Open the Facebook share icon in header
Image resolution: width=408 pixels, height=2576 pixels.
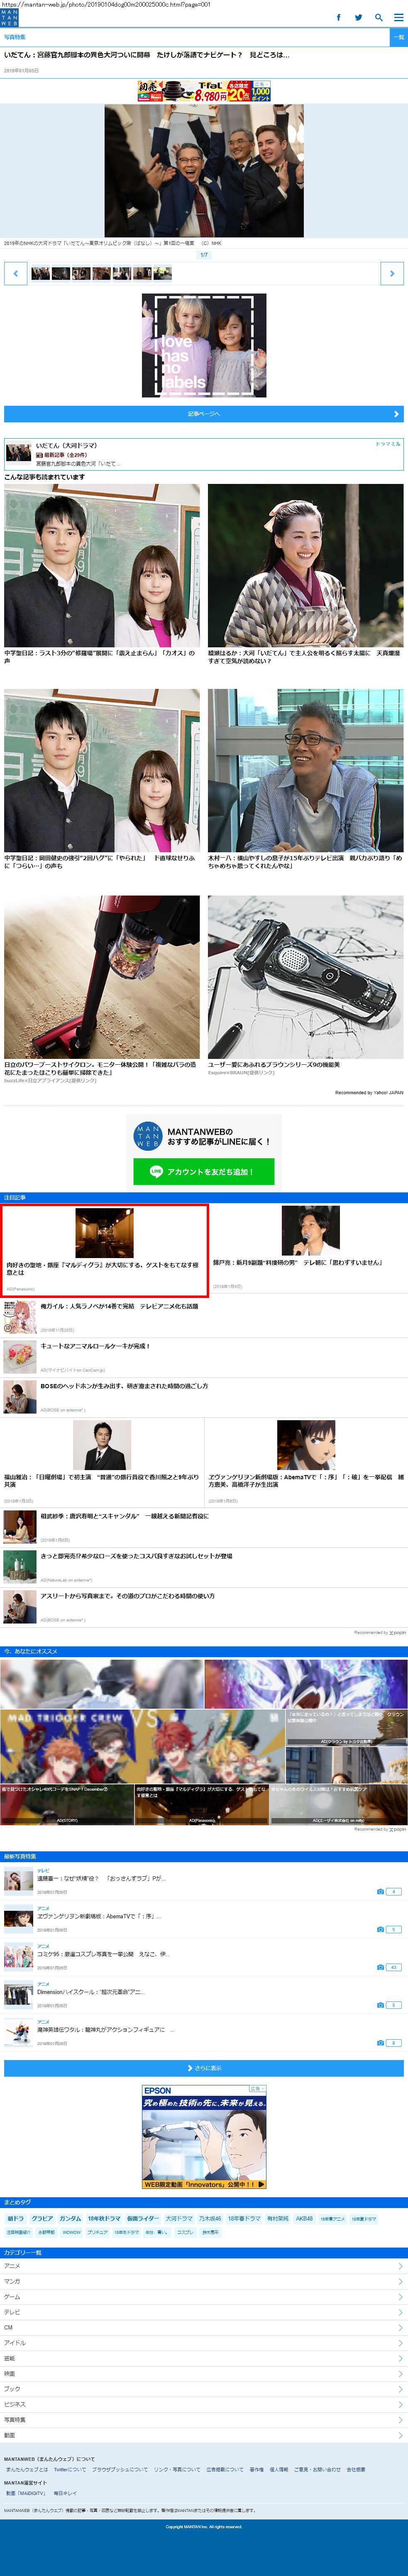(x=338, y=17)
